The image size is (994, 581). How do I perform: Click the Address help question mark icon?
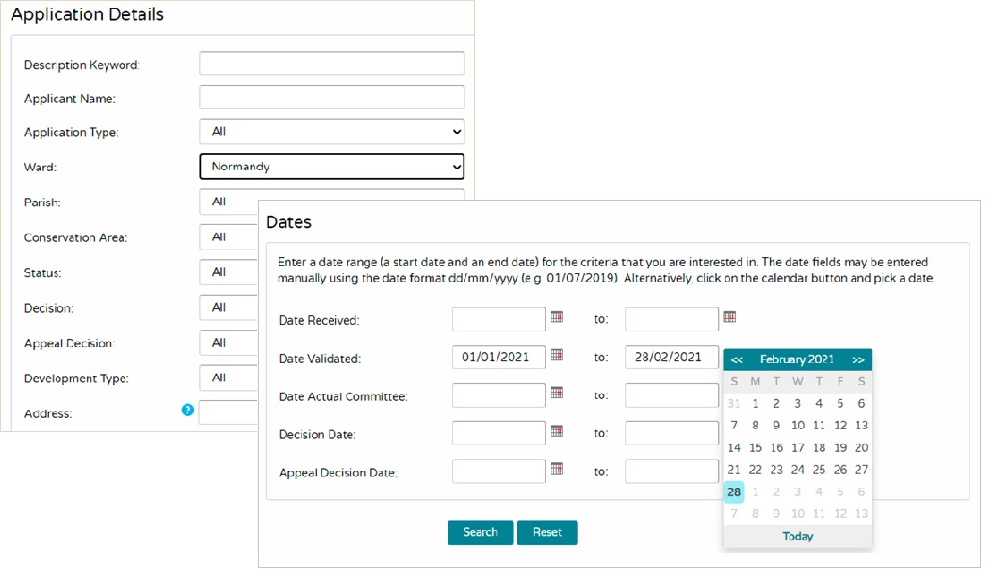(x=187, y=411)
